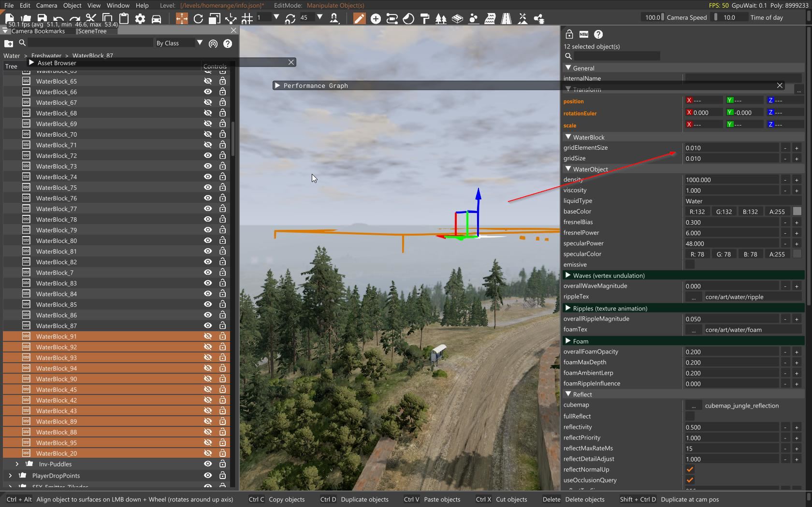This screenshot has width=812, height=507.
Task: Open the paint roller terrain painter tool
Action: pos(425,18)
